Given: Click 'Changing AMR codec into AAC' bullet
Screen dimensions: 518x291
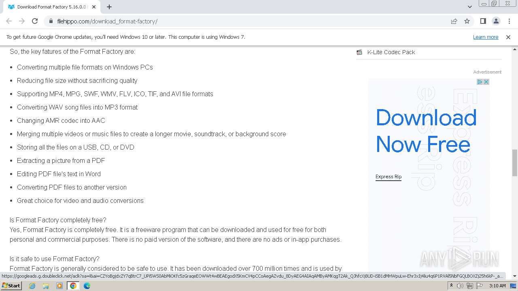Looking at the screenshot, I should tap(61, 120).
